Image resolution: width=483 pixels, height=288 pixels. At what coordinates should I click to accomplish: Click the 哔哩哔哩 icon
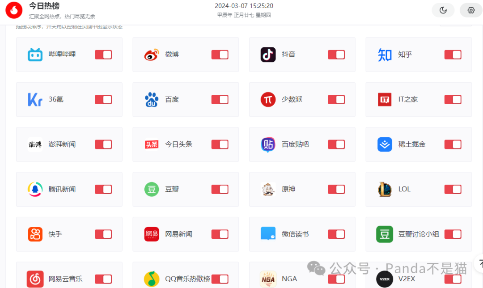point(35,55)
